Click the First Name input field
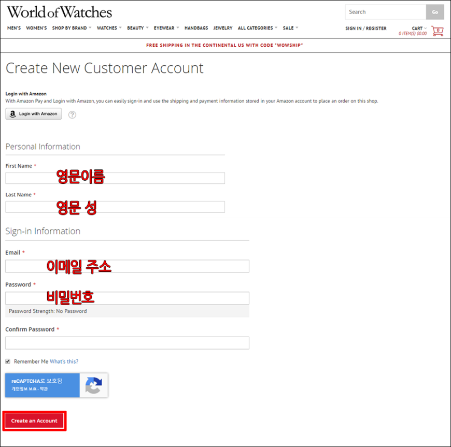The image size is (451, 447). [x=115, y=178]
